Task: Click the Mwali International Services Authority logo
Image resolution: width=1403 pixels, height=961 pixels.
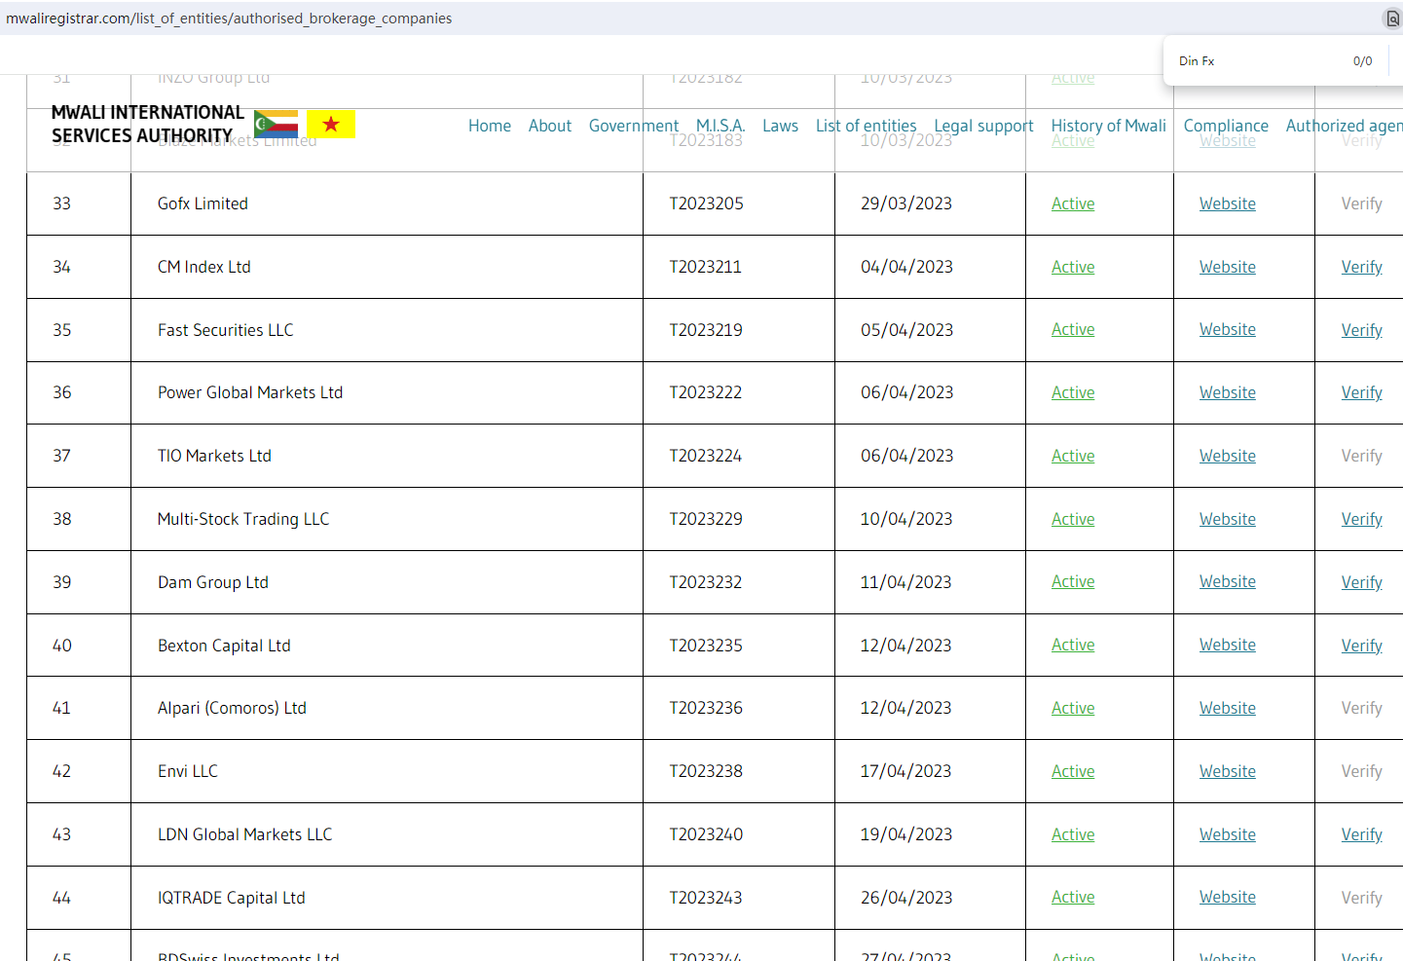Action: [x=147, y=124]
